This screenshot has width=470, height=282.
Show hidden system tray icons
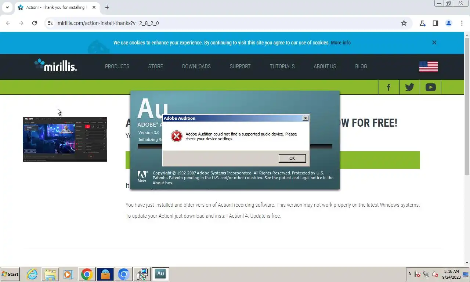click(409, 274)
